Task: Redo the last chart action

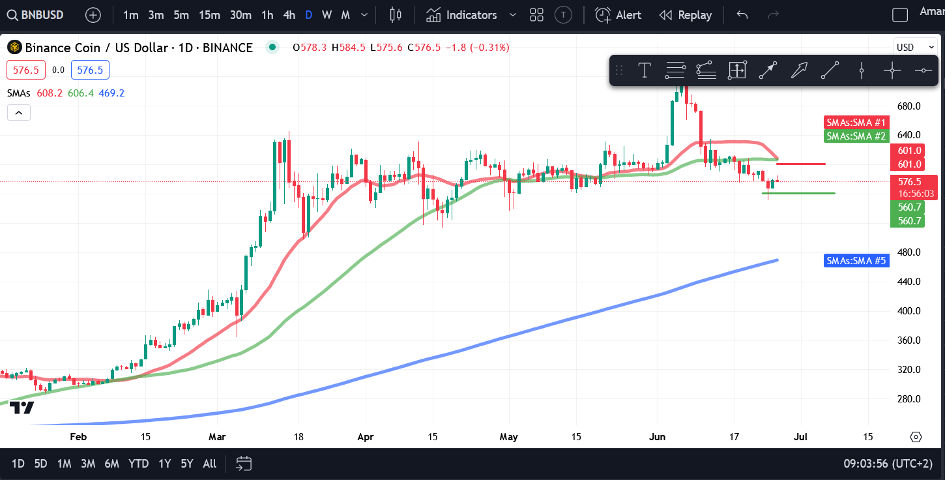Action: pyautogui.click(x=773, y=14)
